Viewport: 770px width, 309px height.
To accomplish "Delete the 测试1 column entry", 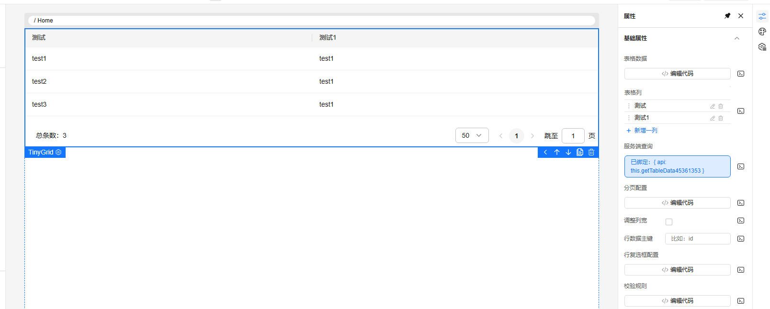I will [x=721, y=118].
